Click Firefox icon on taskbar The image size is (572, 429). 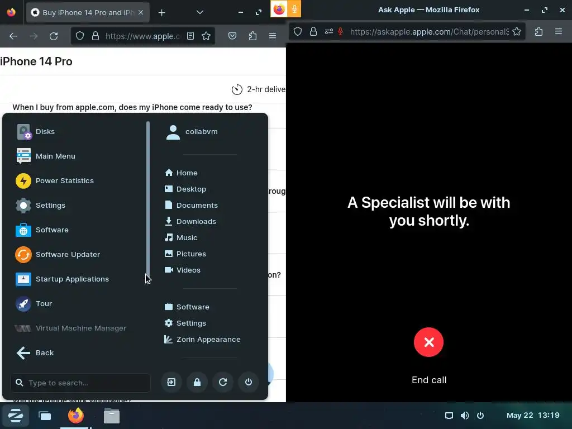(x=76, y=416)
